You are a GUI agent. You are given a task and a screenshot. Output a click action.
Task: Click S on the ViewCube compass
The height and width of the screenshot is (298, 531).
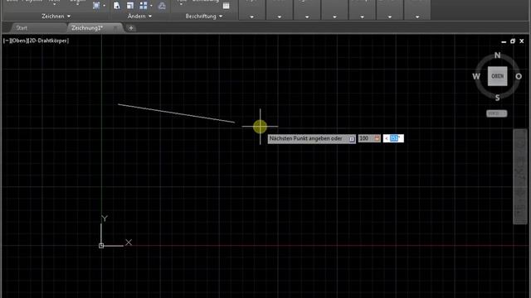tap(497, 98)
